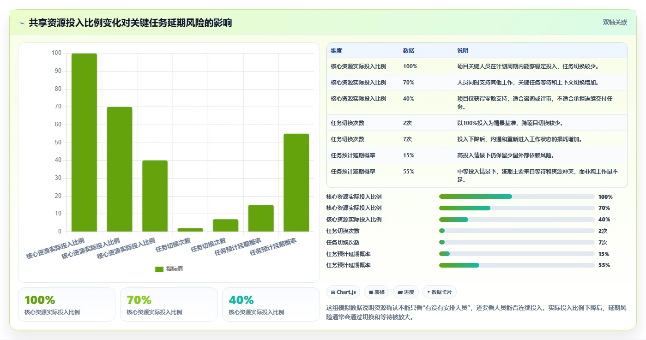Click the 双轴关联 label in the header

tap(615, 22)
